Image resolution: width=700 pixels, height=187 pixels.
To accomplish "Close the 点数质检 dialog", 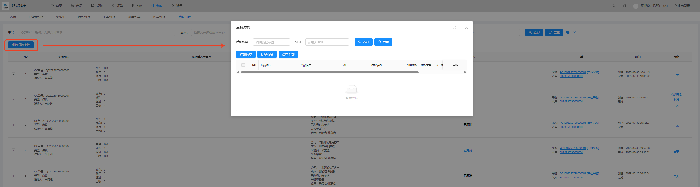I will click(x=466, y=28).
